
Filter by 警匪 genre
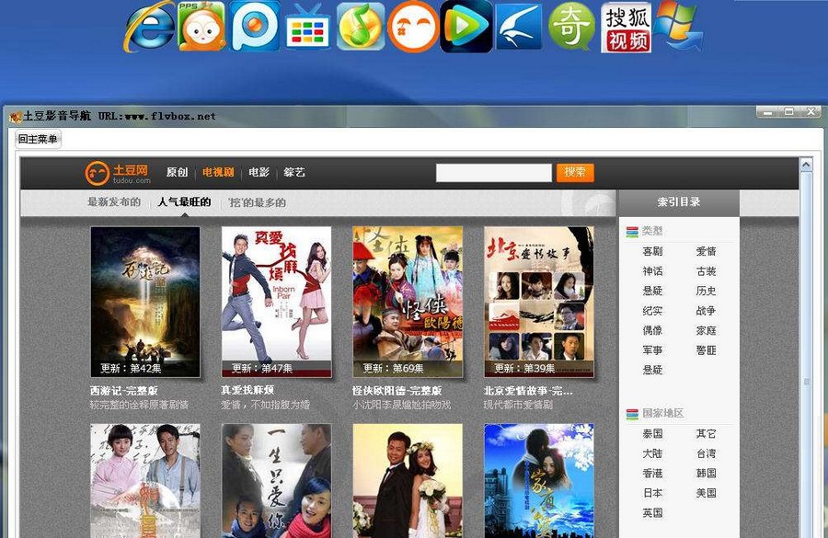[706, 350]
